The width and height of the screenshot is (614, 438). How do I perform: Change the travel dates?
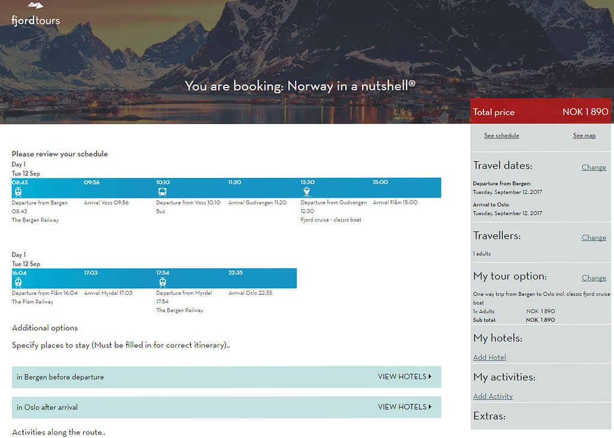click(594, 167)
